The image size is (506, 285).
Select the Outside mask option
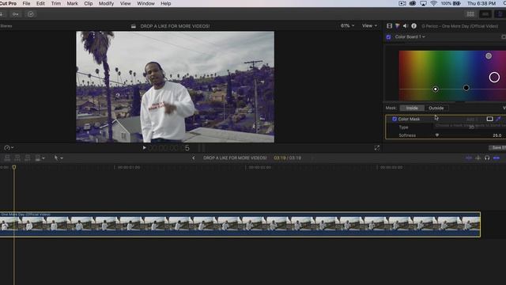(436, 108)
